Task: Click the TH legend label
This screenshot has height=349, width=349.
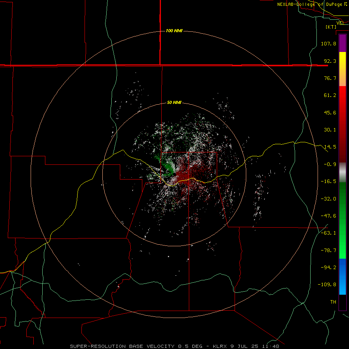Action: (x=333, y=302)
